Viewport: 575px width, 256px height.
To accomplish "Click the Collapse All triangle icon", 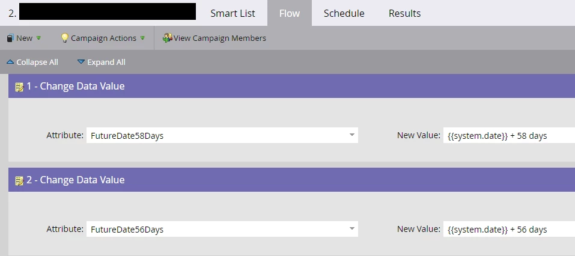I will (x=10, y=62).
